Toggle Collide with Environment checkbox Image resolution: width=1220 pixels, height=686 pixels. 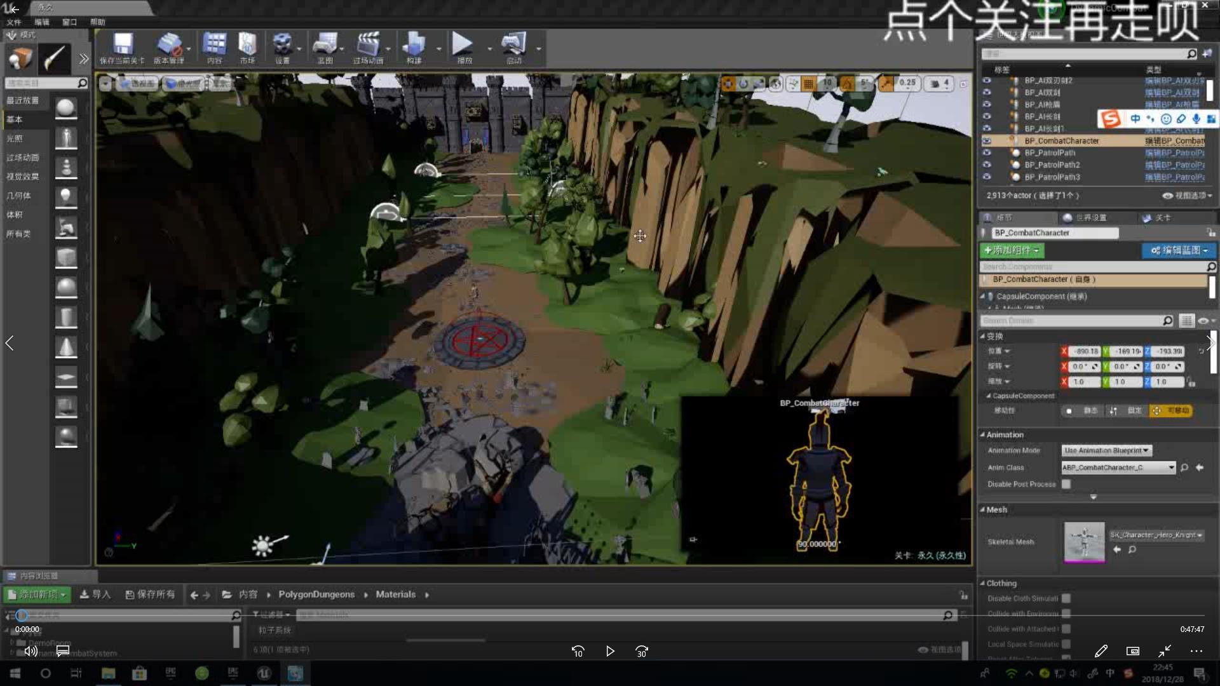(x=1066, y=614)
